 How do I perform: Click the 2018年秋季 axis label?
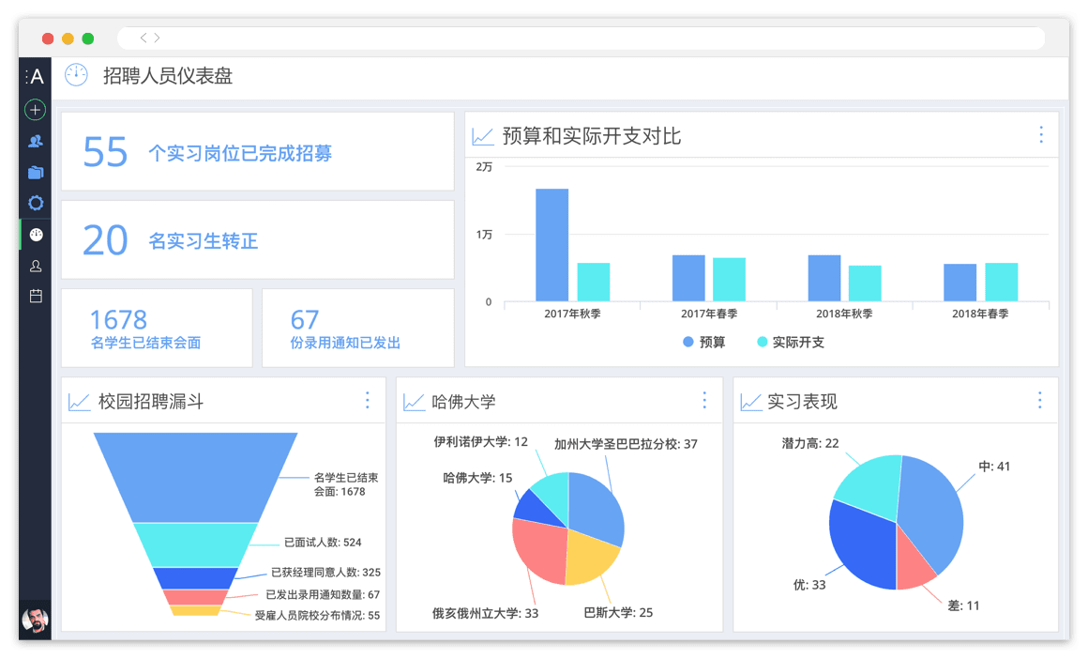pos(844,314)
